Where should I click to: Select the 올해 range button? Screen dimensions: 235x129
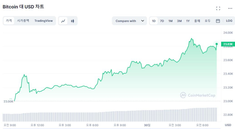[x=197, y=21]
